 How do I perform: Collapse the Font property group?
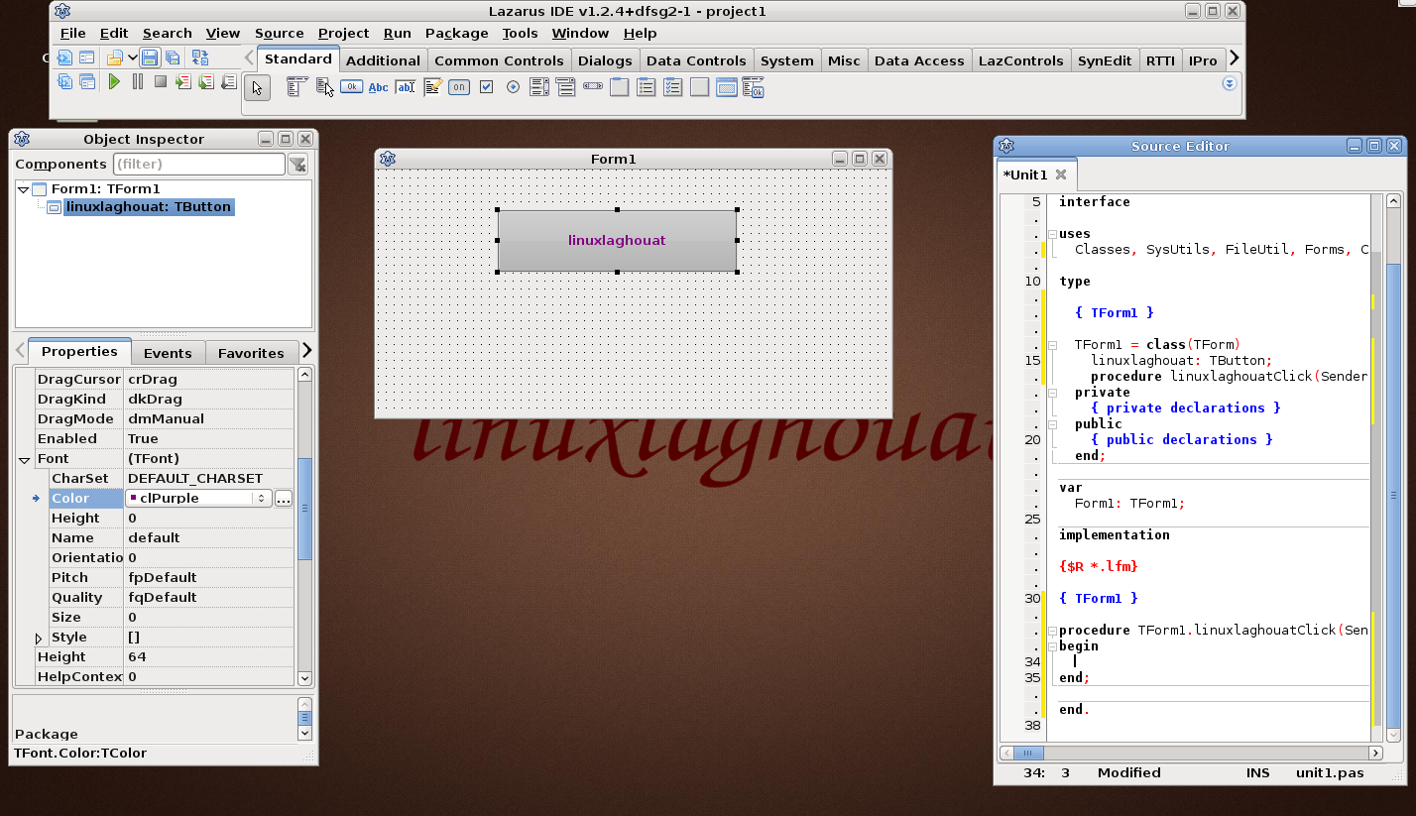coord(24,459)
